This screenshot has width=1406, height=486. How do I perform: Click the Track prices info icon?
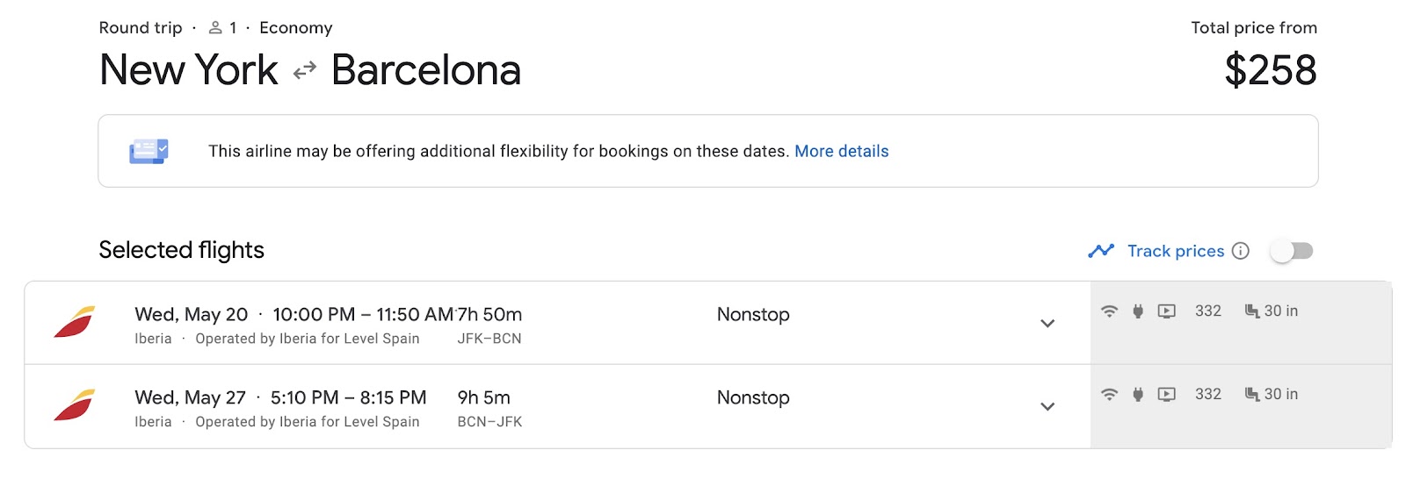coord(1241,251)
